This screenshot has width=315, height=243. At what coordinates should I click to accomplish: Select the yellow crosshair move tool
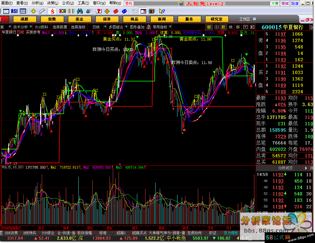click(x=33, y=11)
